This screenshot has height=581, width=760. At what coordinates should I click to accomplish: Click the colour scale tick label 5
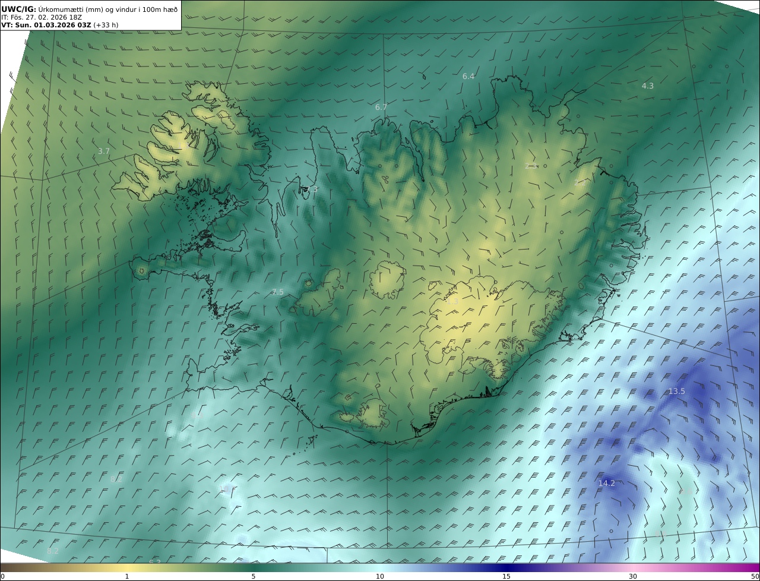(x=254, y=576)
